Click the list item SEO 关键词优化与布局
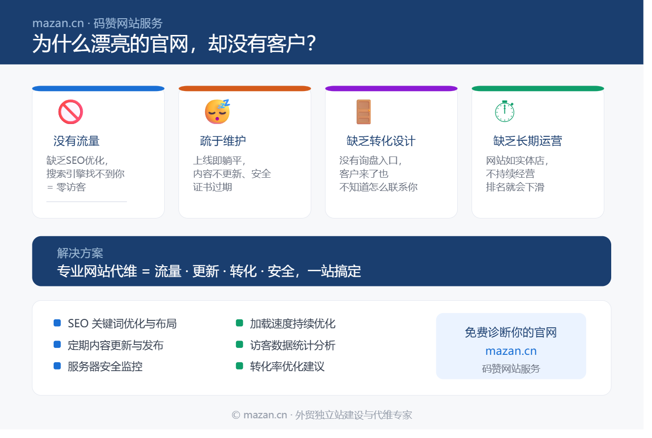 click(x=122, y=323)
